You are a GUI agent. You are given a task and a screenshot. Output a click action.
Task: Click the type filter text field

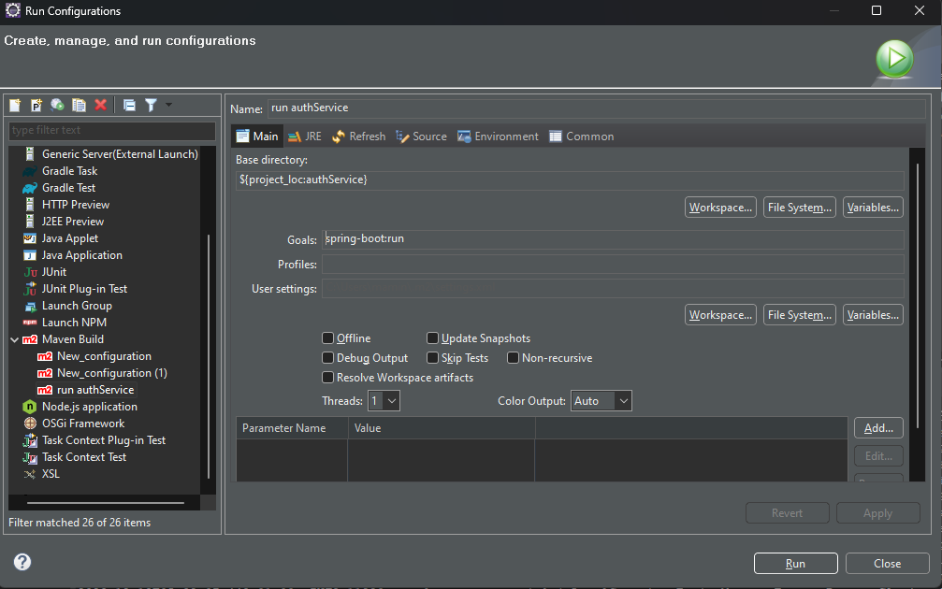pos(111,130)
